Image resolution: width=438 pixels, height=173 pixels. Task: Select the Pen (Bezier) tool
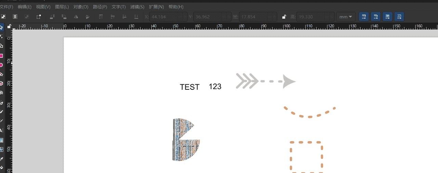click(x=1, y=103)
